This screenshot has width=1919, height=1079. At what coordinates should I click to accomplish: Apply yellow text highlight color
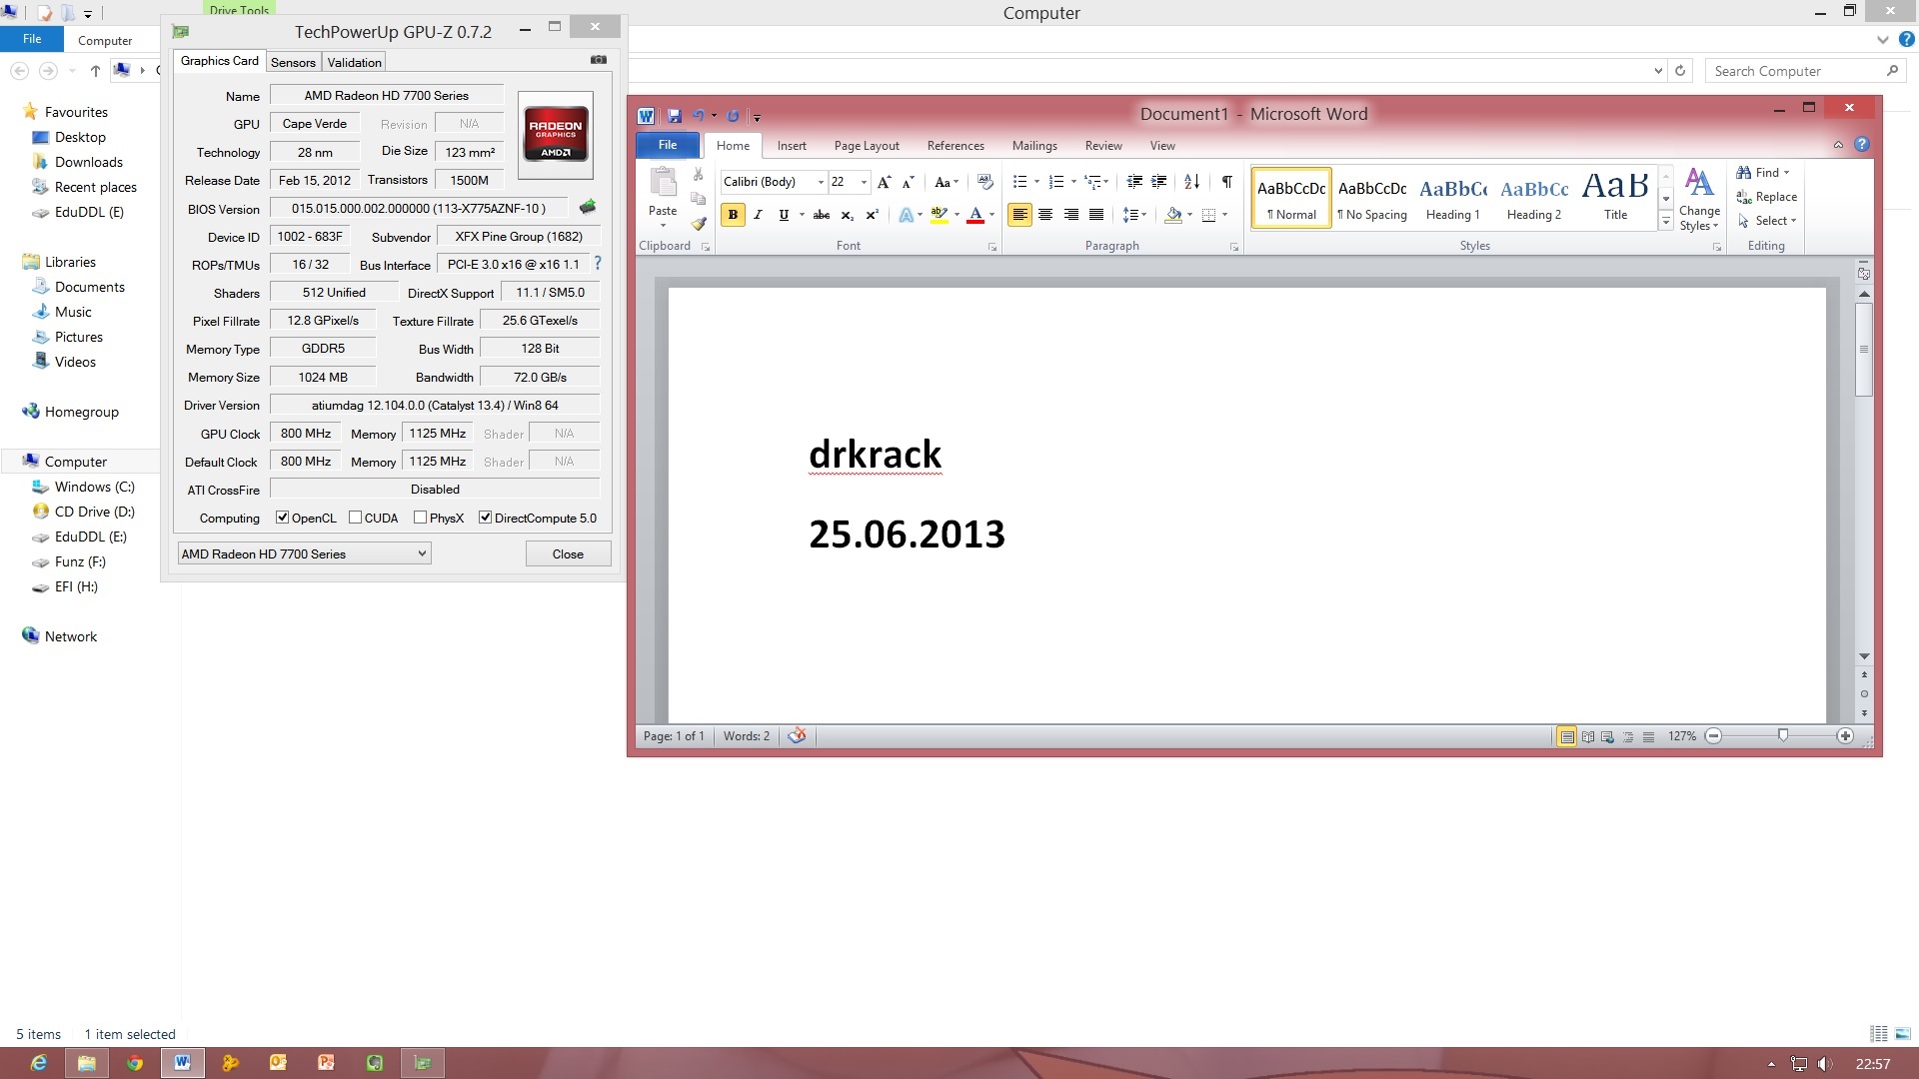click(x=939, y=215)
